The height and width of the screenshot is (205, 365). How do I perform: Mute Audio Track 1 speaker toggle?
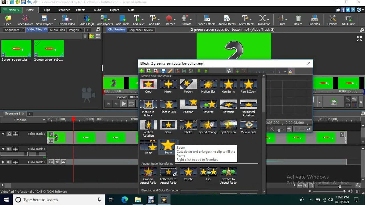9,149
